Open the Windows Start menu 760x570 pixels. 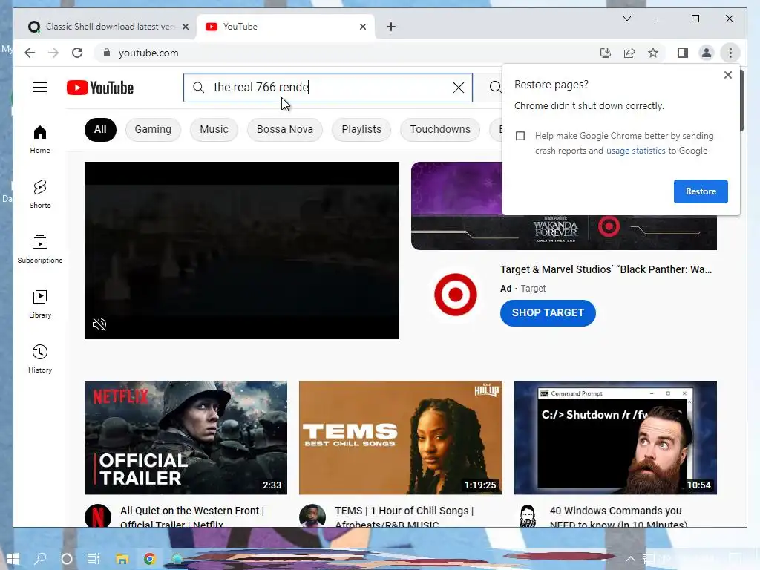click(x=13, y=559)
